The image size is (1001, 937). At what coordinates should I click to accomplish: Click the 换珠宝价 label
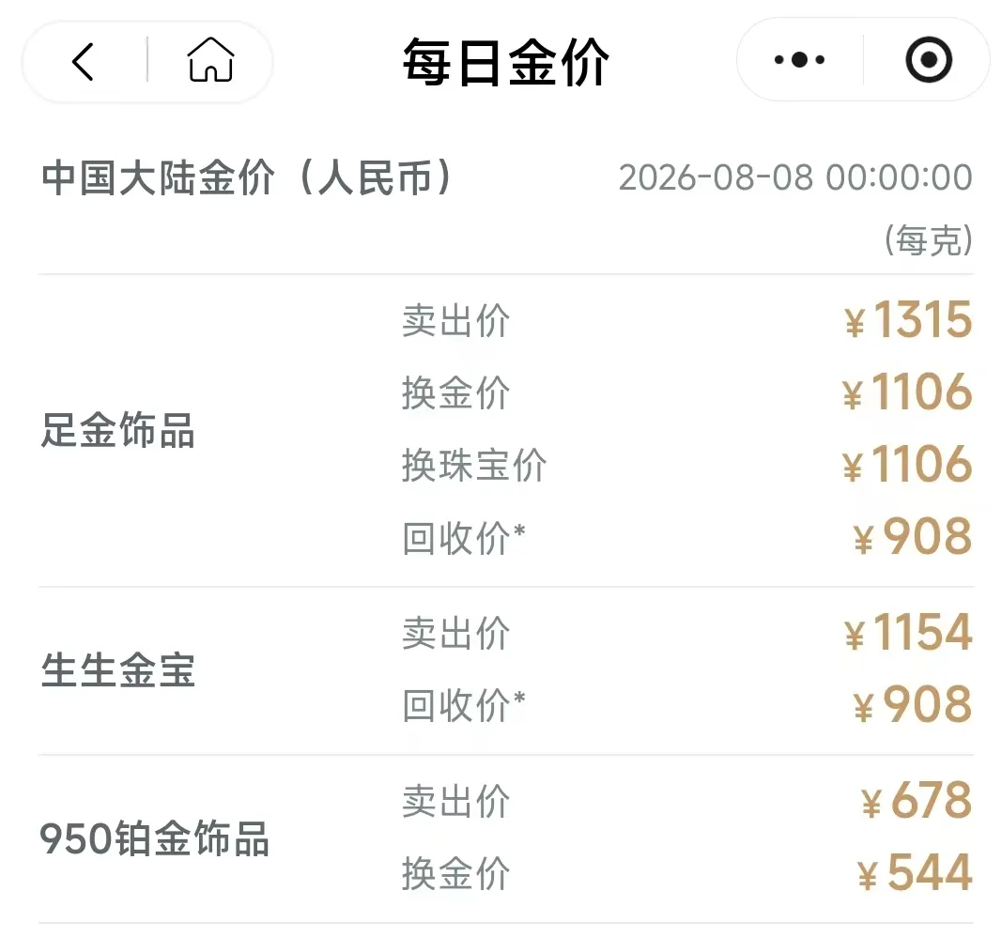[x=474, y=465]
